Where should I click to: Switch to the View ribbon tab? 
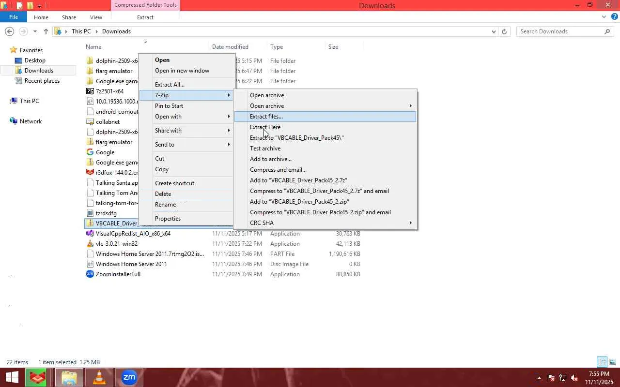pos(96,17)
